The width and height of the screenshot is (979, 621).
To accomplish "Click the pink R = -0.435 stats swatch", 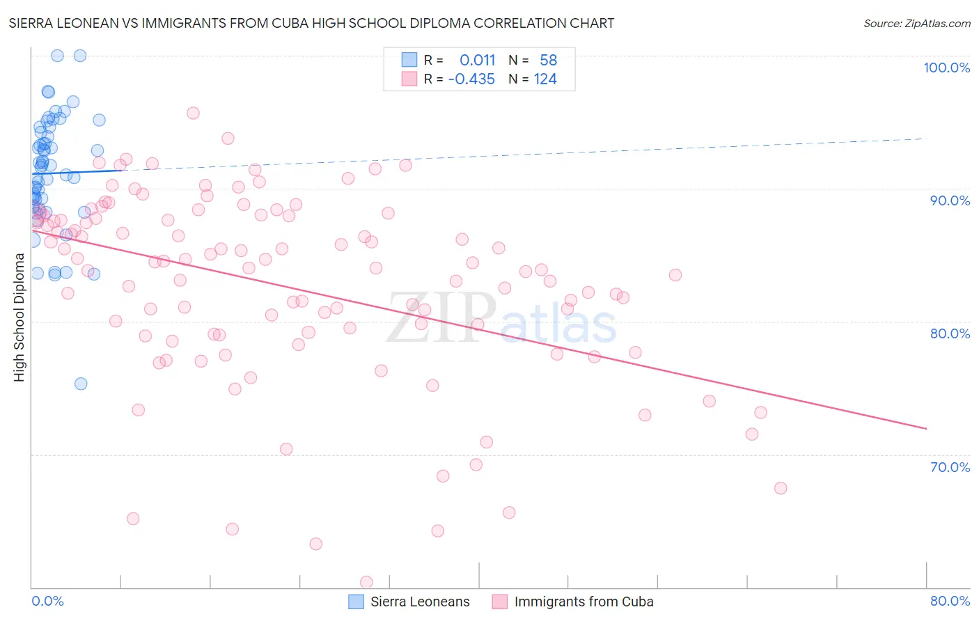I will pos(409,79).
